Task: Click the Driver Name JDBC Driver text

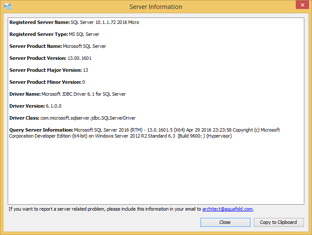Action: click(84, 94)
